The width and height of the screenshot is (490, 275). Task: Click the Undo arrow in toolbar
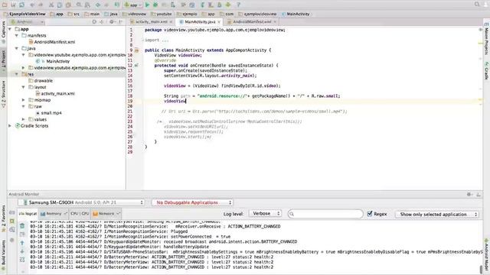(x=32, y=5)
